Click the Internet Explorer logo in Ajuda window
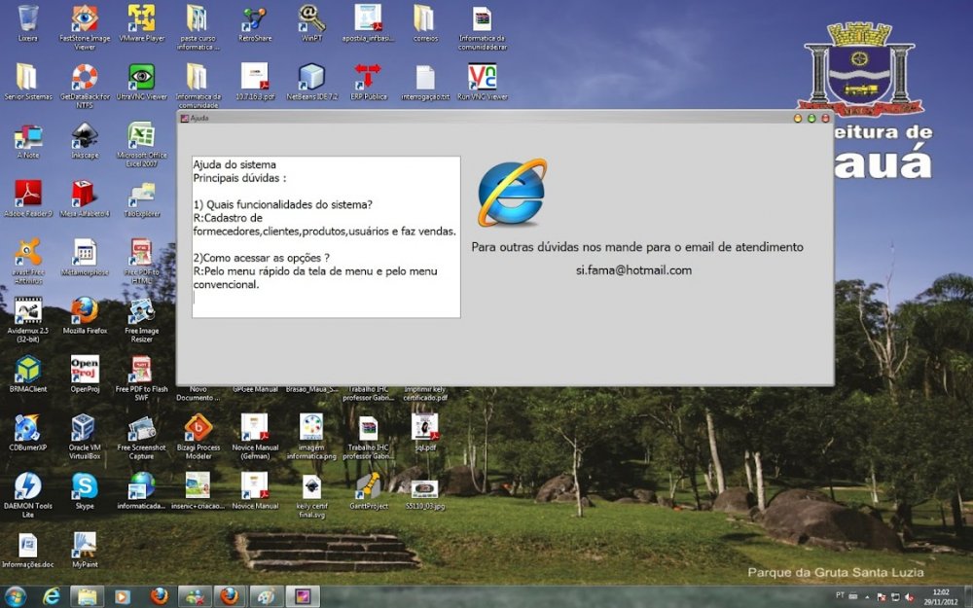The height and width of the screenshot is (608, 973). click(512, 193)
